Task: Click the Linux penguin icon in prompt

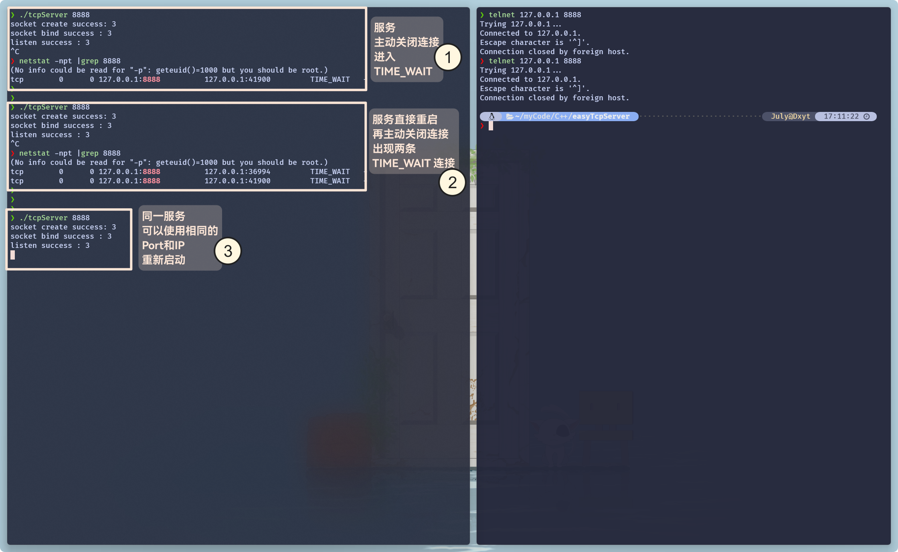Action: click(491, 116)
